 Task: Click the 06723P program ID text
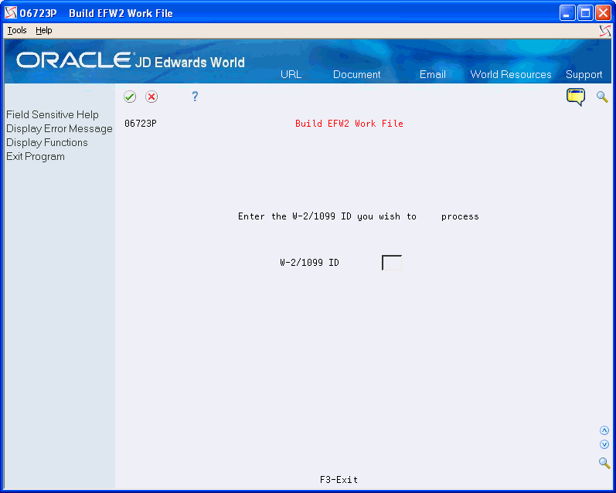[141, 124]
